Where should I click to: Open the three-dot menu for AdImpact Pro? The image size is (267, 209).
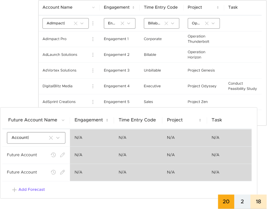point(93,39)
